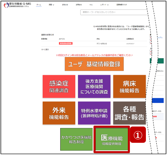Screen dimensions: 167x155
Task: Open the FAQ page
Action: 91,5
